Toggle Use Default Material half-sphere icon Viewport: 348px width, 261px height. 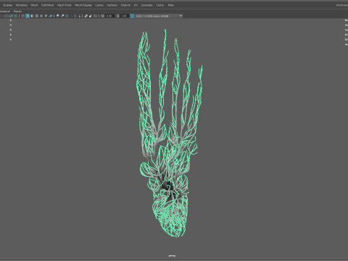coord(32,16)
